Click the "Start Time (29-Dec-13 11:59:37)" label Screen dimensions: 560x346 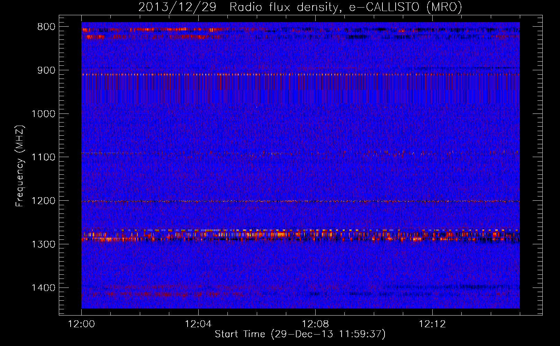[x=300, y=334]
